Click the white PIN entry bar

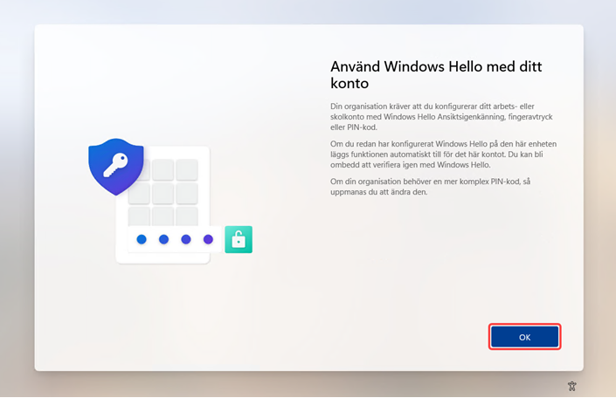click(x=175, y=239)
